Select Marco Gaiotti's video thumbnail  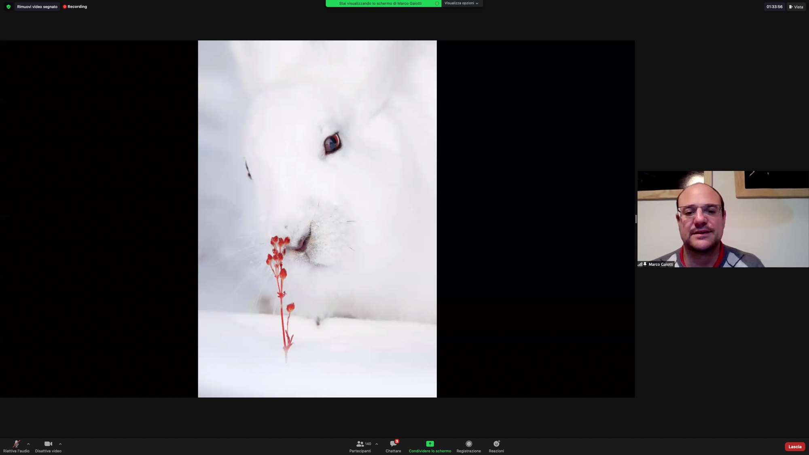point(723,219)
